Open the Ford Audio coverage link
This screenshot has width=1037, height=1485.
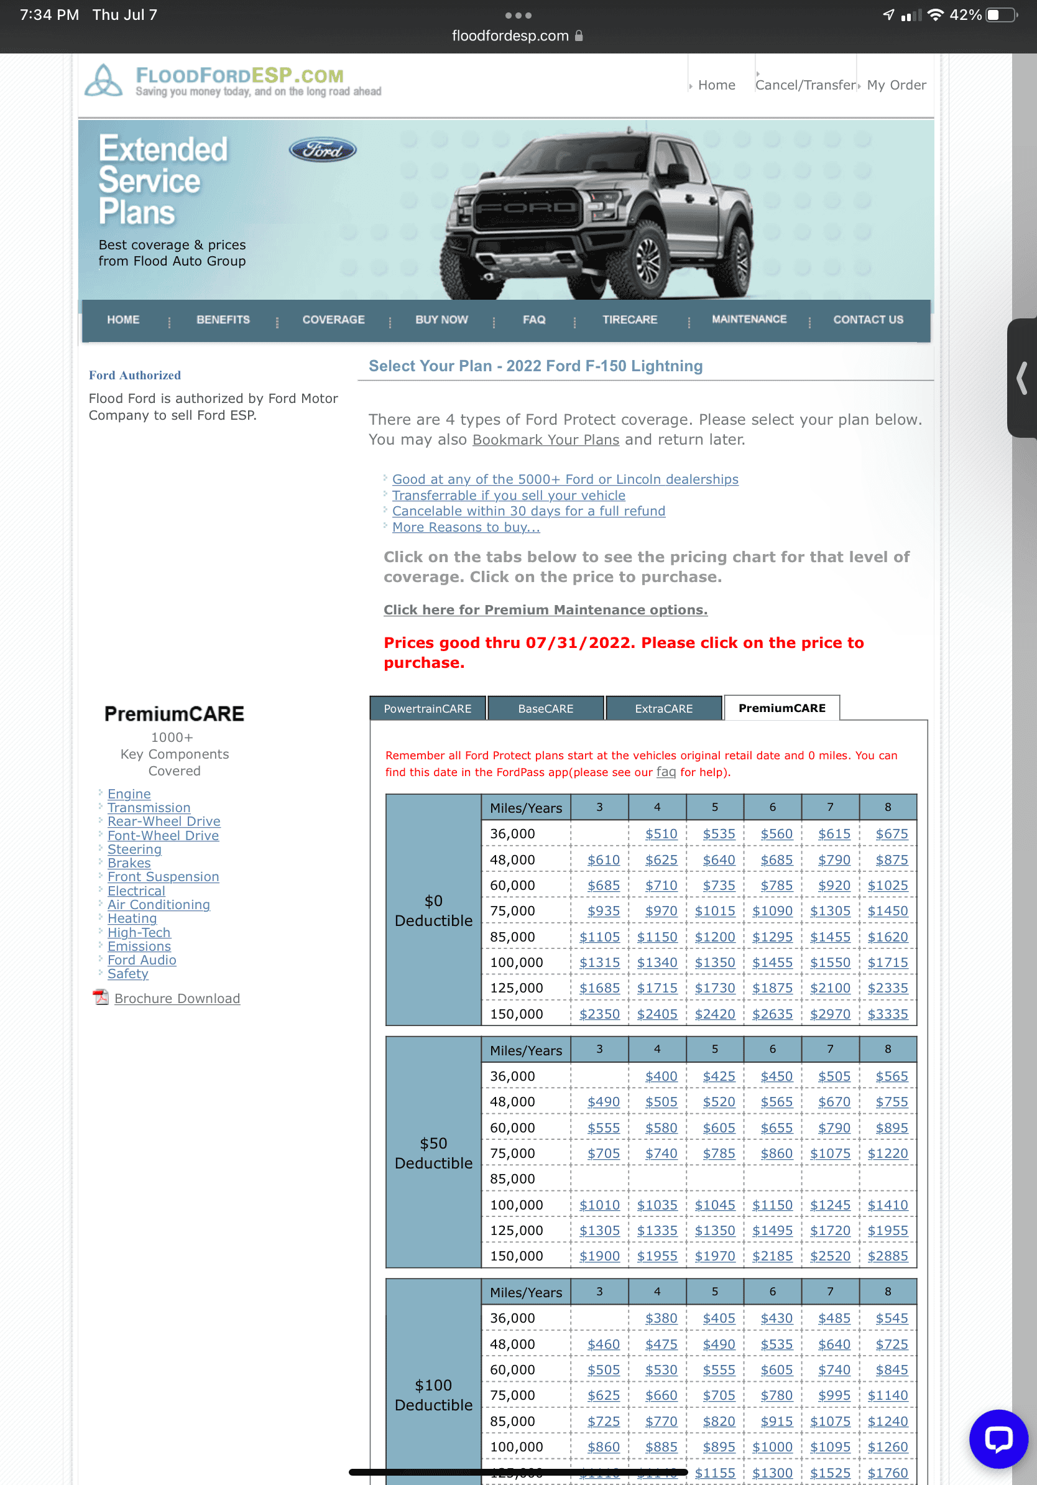(x=142, y=960)
